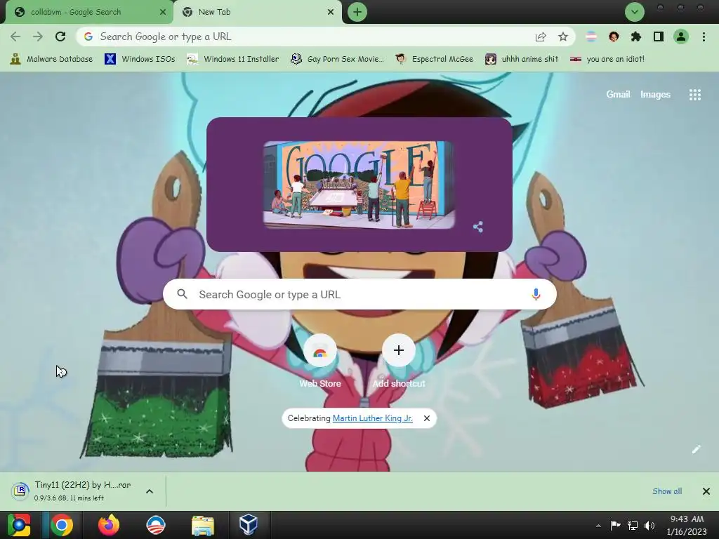Viewport: 719px width, 539px height.
Task: Bookmark this tab with the star icon
Action: point(563,36)
